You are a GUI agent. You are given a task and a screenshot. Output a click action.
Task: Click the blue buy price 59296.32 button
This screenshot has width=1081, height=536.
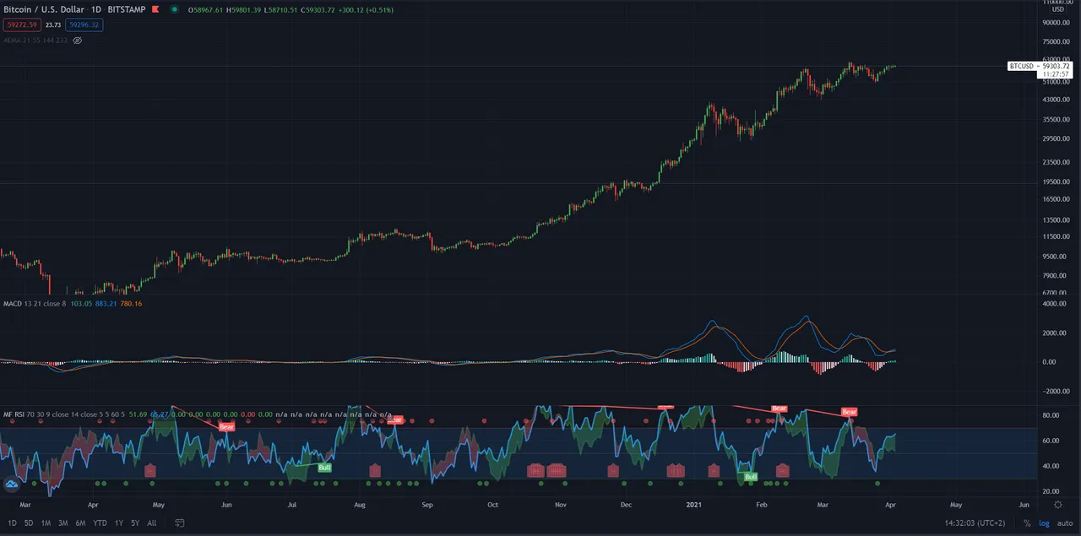[84, 24]
